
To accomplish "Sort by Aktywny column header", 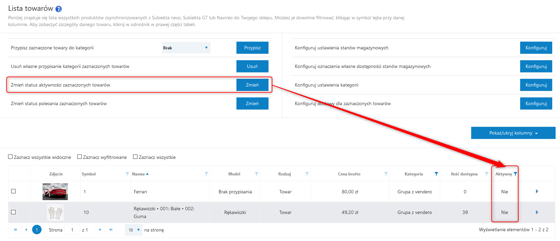I will (504, 174).
